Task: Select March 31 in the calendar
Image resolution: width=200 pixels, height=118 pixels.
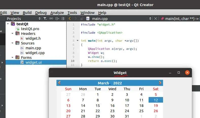Action: pyautogui.click(x=127, y=116)
